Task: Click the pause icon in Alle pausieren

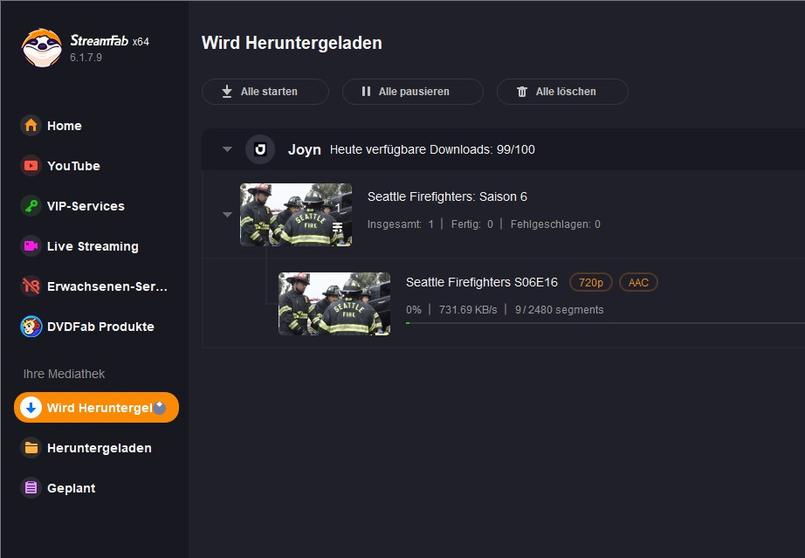Action: point(366,92)
